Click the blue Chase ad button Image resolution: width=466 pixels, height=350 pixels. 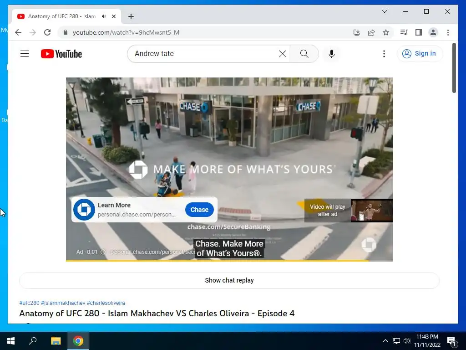click(199, 210)
